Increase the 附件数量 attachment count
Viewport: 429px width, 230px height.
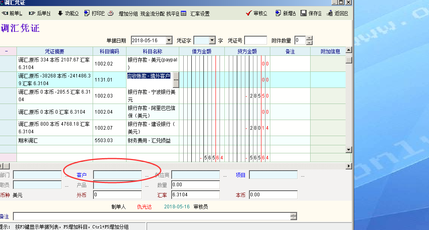309,39
